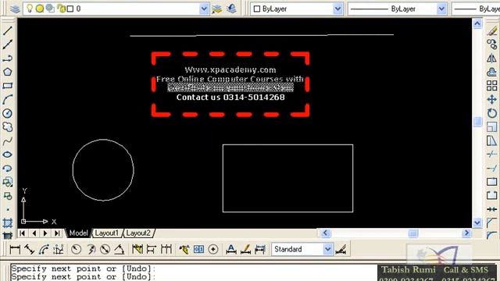The width and height of the screenshot is (500, 281).
Task: Click horizontal scrollbar left arrow
Action: [326, 233]
